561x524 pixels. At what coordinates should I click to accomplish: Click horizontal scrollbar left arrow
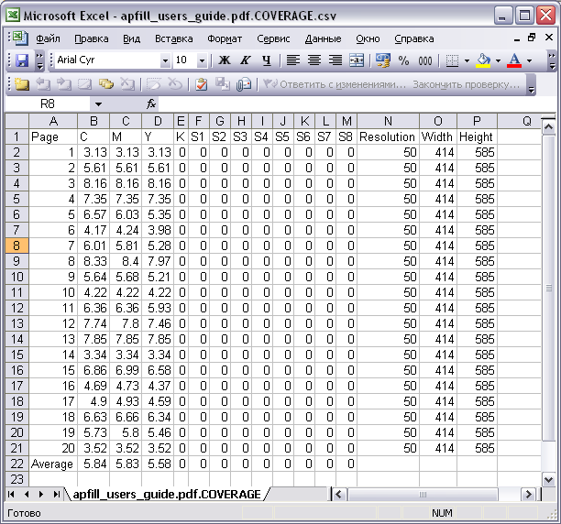click(338, 495)
